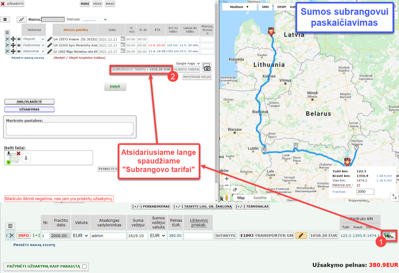The image size is (399, 273).
Task: Delete order row 1 with the X icon
Action: (x=11, y=236)
